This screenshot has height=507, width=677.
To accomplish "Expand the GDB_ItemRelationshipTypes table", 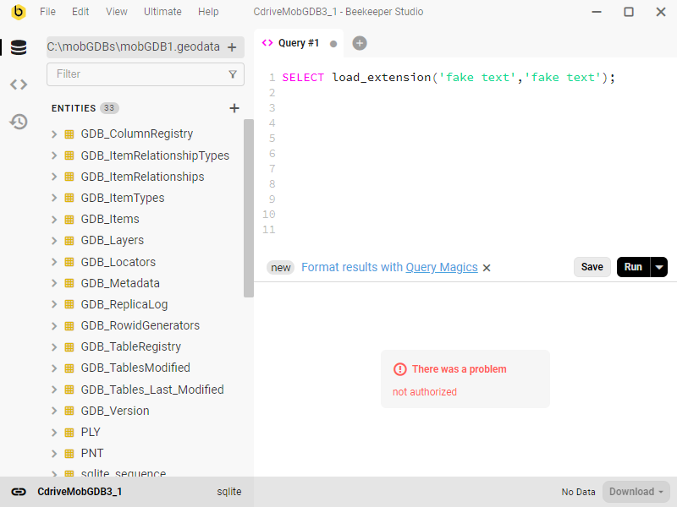I will click(54, 155).
